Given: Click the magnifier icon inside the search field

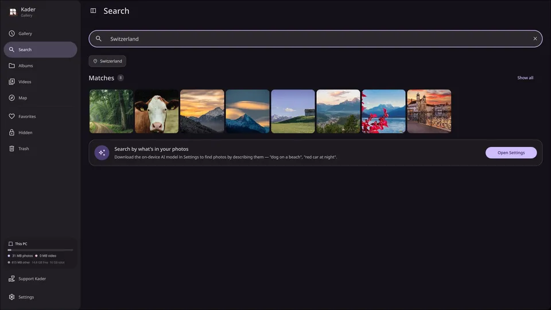Looking at the screenshot, I should pyautogui.click(x=99, y=38).
